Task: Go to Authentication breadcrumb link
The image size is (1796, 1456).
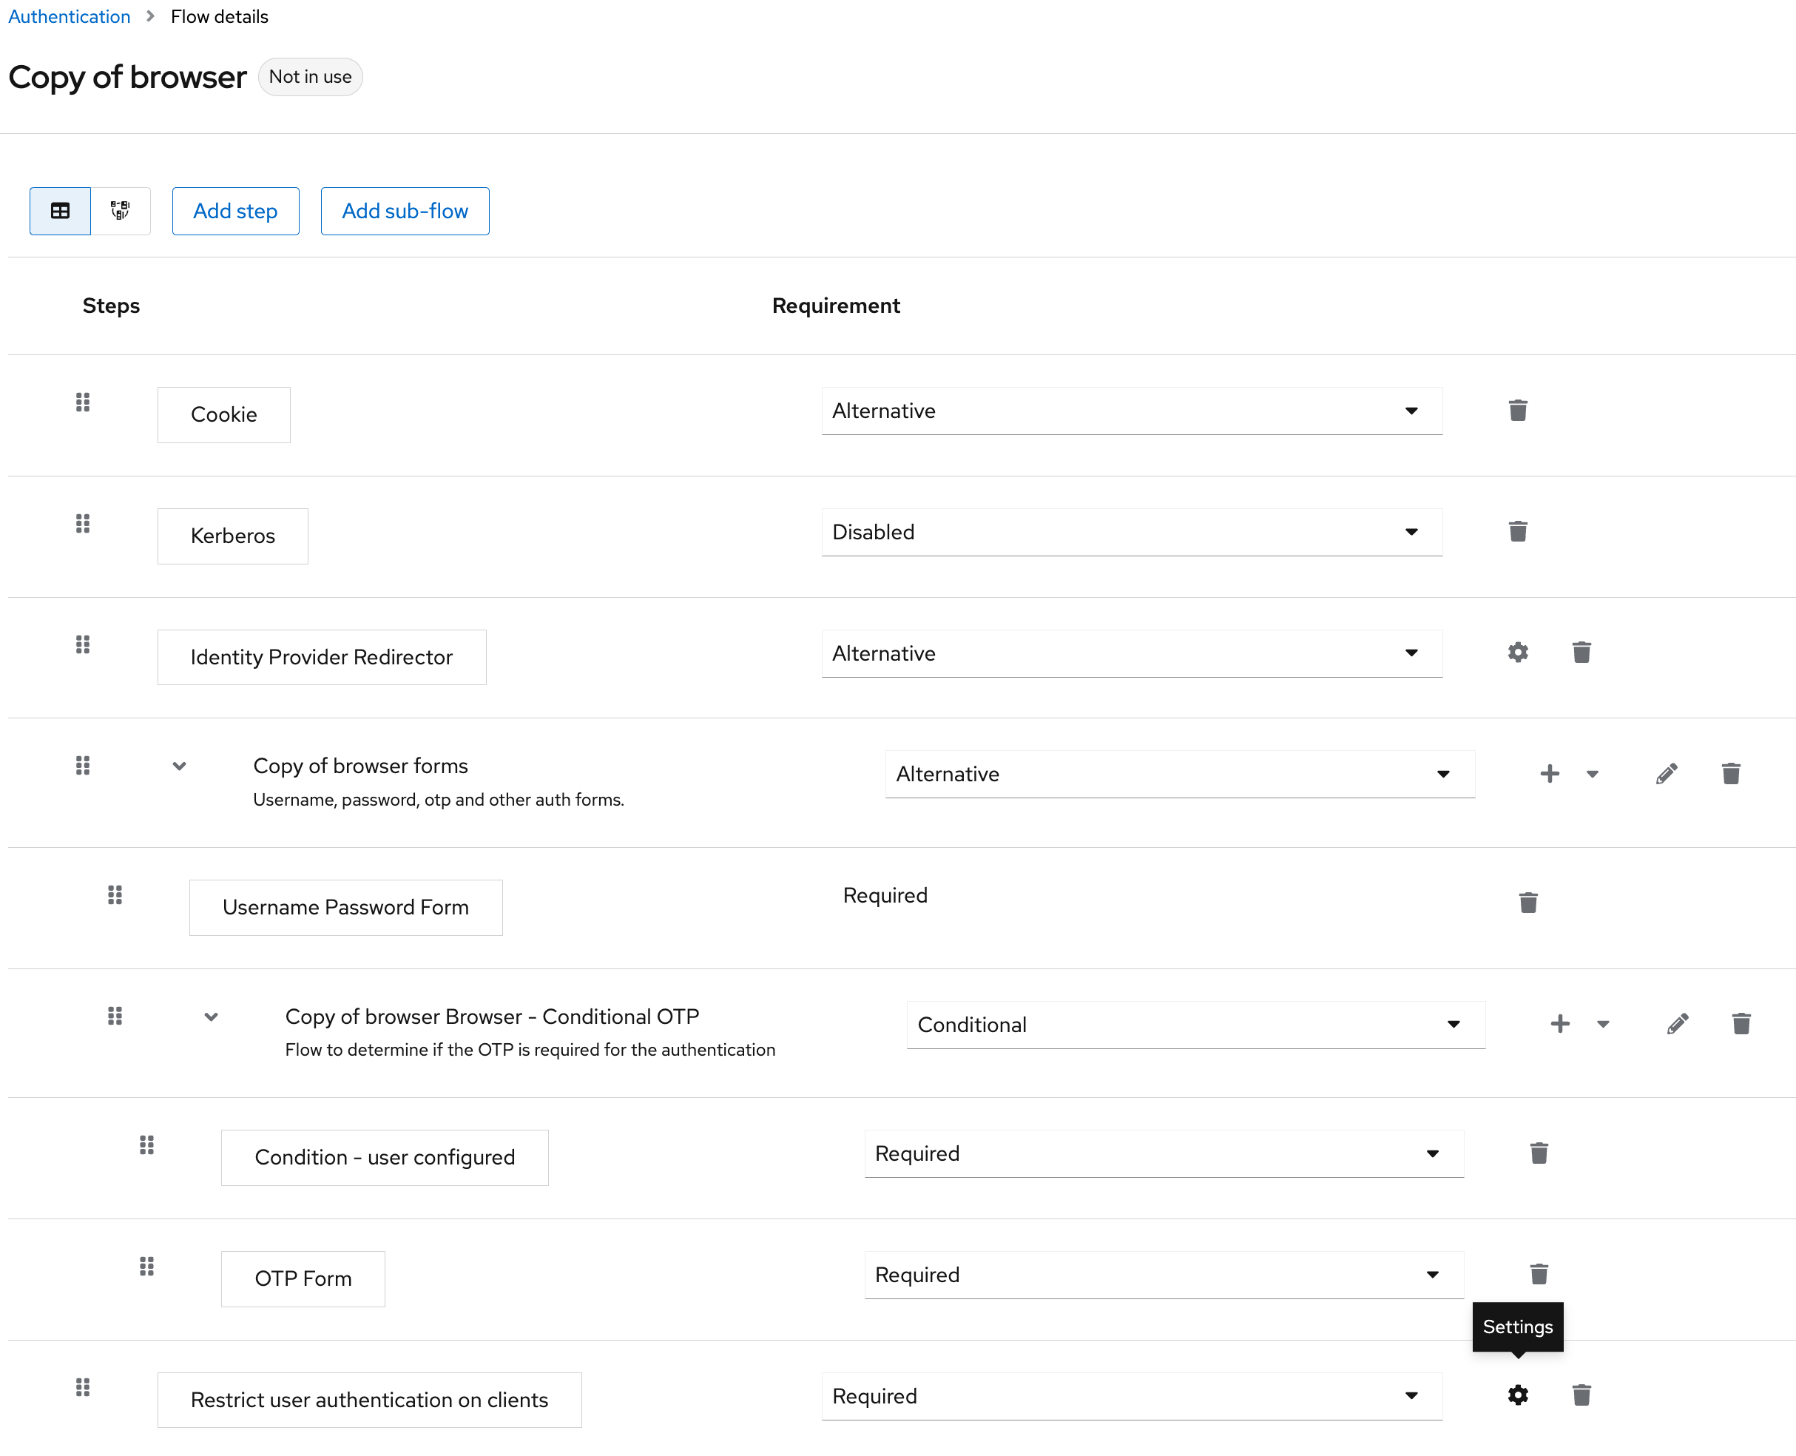Action: (69, 16)
